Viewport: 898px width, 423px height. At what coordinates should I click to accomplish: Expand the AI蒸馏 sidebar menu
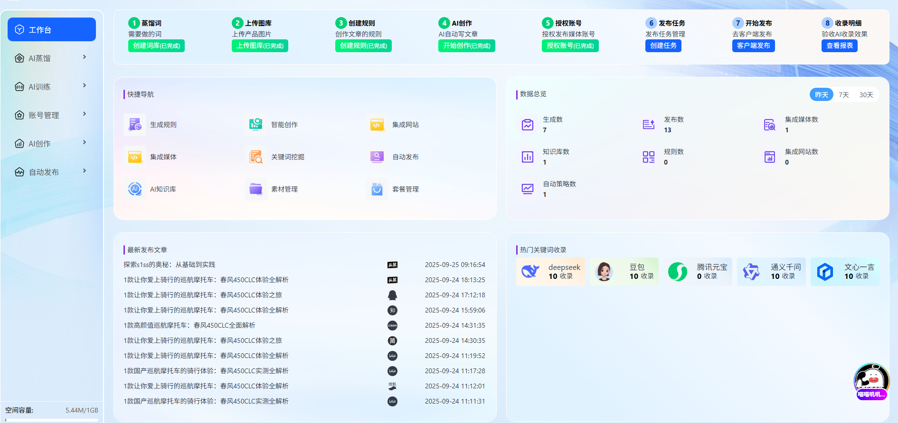pyautogui.click(x=85, y=57)
